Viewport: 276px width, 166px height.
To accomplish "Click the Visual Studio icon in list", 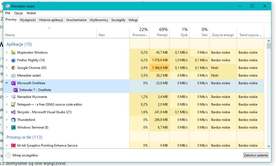I will 13,112.
